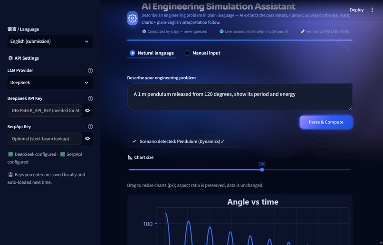Show help for DeepSeek API Key
383x245 pixels.
point(90,99)
